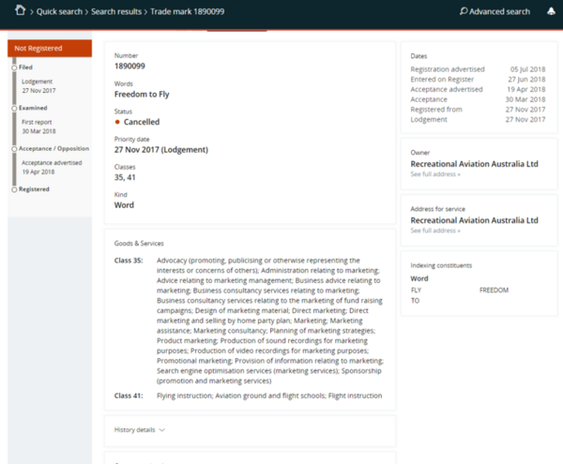Click the notification bell icon

pos(550,11)
